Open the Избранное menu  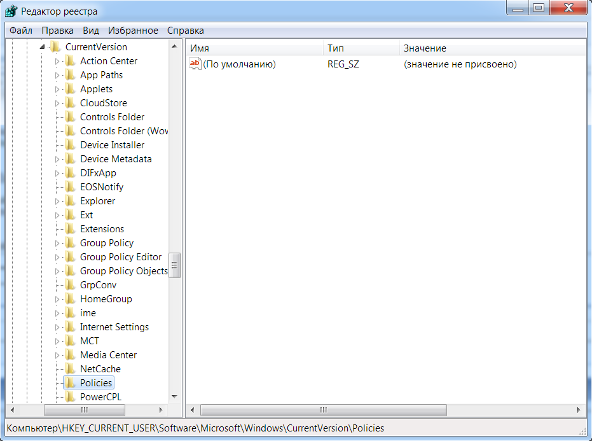click(x=133, y=31)
